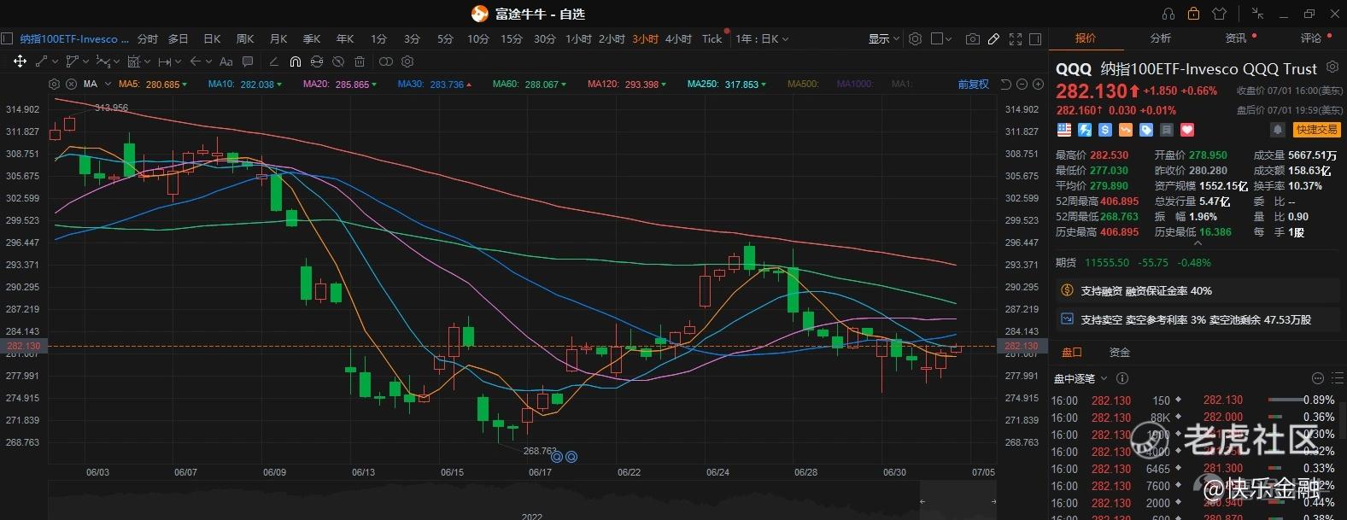Viewport: 1347px width, 520px height.
Task: Open the 1年:日K range dropdown
Action: 762,39
